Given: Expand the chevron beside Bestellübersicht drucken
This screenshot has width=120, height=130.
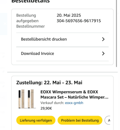Looking at the screenshot, I should tap(103, 39).
